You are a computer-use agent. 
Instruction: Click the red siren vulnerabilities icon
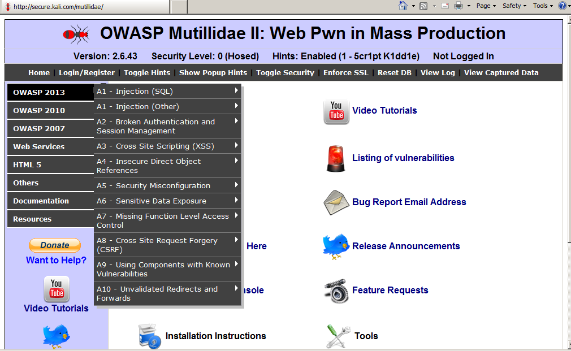coord(336,158)
